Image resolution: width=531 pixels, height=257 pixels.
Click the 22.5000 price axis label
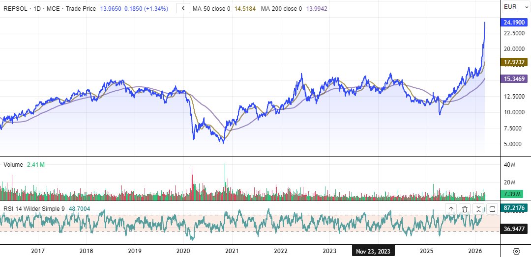tap(514, 33)
